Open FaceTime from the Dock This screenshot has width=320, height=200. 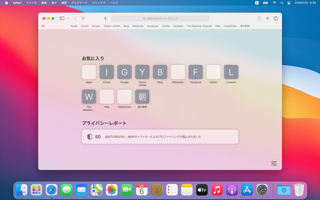tap(127, 190)
